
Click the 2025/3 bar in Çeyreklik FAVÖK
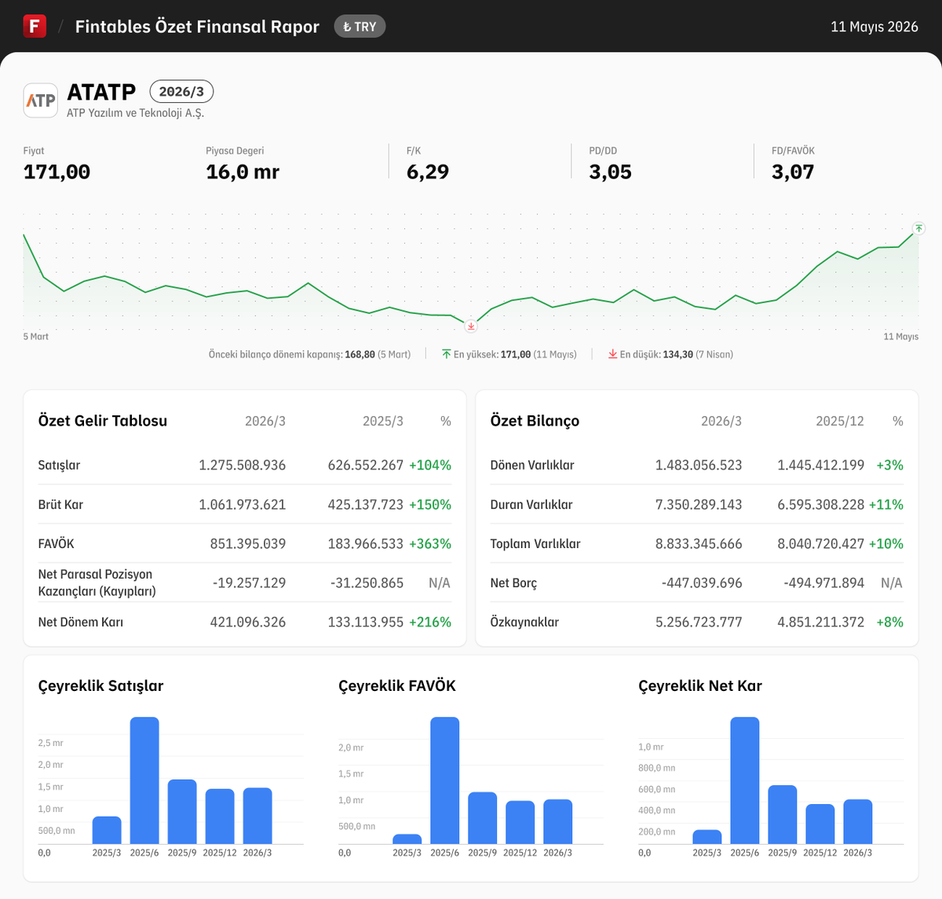tap(407, 839)
